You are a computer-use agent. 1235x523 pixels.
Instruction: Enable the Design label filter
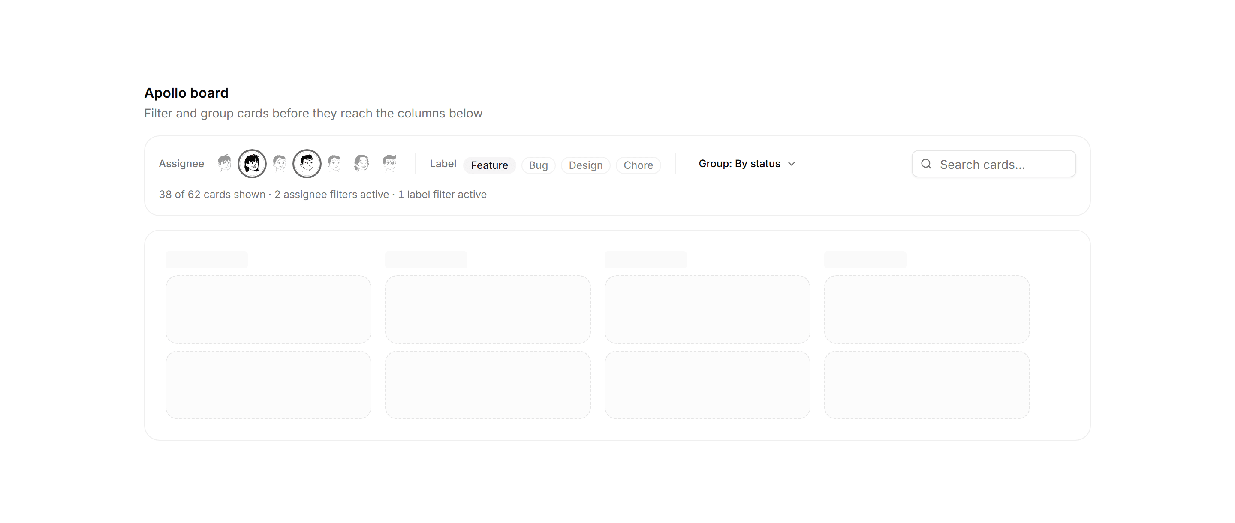pyautogui.click(x=586, y=165)
